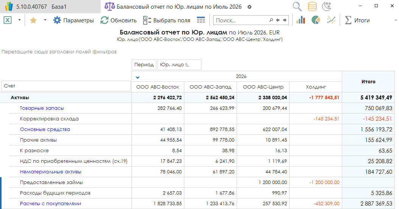This screenshot has height=209, width=399.
Task: Open Параметры settings
Action: pyautogui.click(x=73, y=20)
